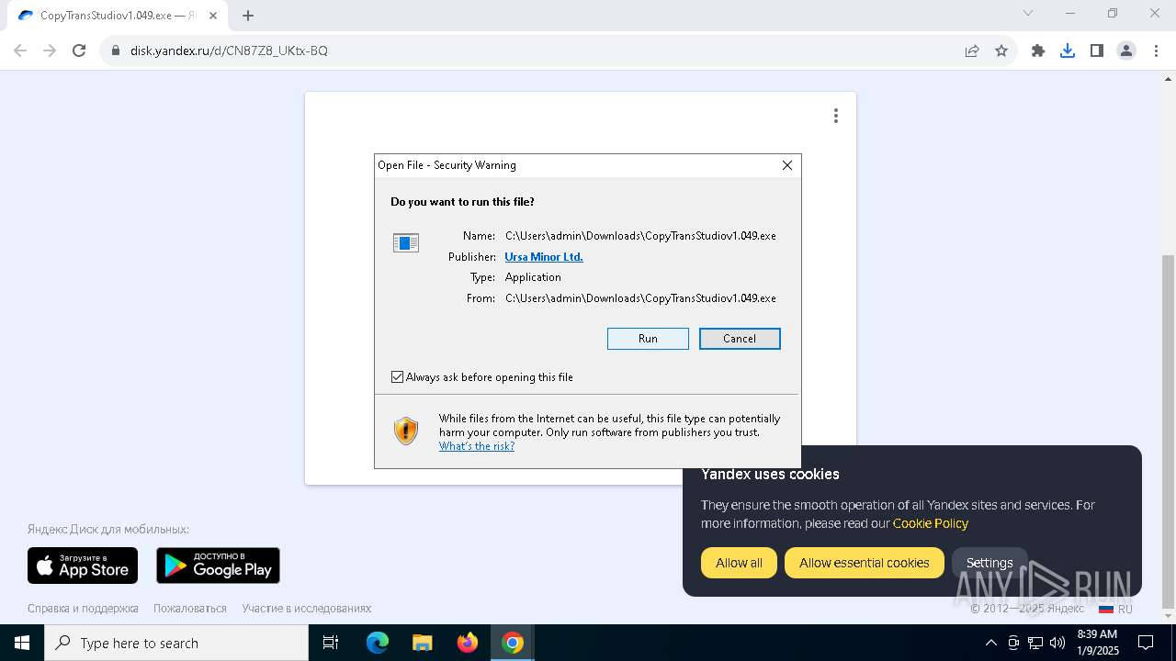Open Task View on taskbar

(x=331, y=643)
